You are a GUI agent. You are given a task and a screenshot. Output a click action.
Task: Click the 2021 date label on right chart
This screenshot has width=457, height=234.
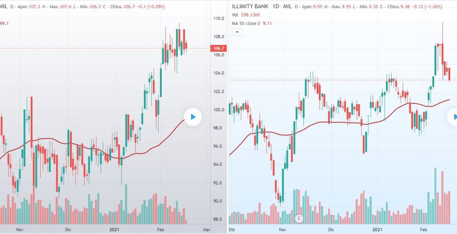click(377, 229)
